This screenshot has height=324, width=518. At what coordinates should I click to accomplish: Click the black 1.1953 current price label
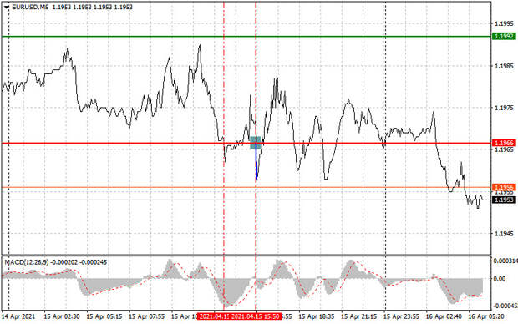point(504,200)
